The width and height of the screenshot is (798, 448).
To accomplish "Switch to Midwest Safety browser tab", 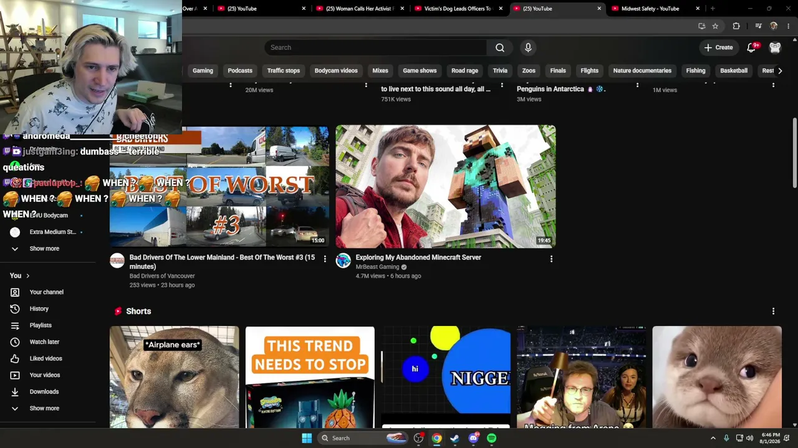I will pyautogui.click(x=651, y=9).
